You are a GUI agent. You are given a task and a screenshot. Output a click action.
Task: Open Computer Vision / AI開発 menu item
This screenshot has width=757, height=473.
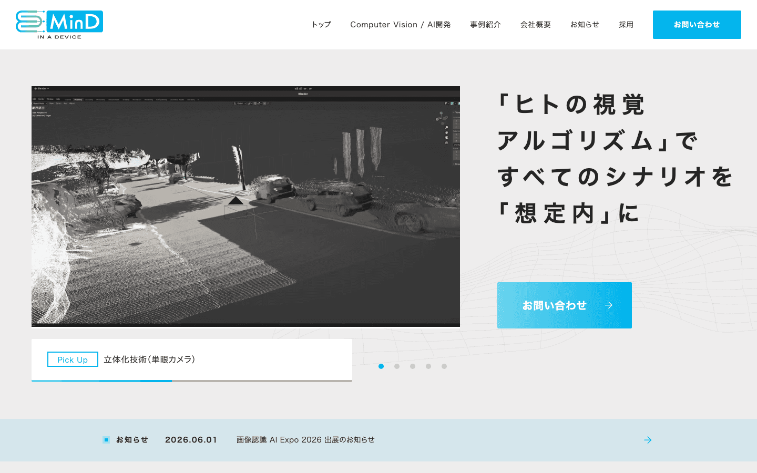(x=401, y=25)
